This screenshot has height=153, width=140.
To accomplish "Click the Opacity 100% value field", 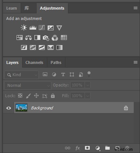I will [77, 85].
